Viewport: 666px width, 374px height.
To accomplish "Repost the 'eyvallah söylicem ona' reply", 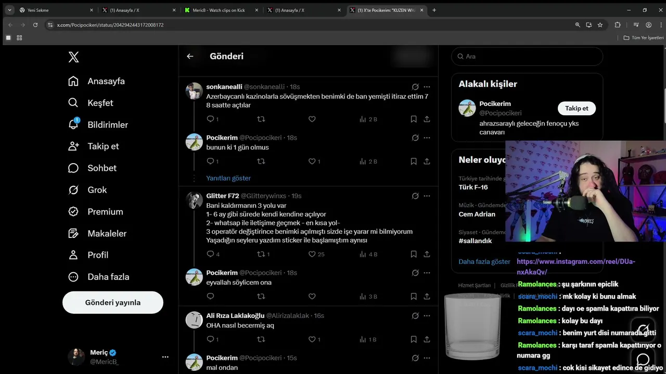I will [x=261, y=297].
